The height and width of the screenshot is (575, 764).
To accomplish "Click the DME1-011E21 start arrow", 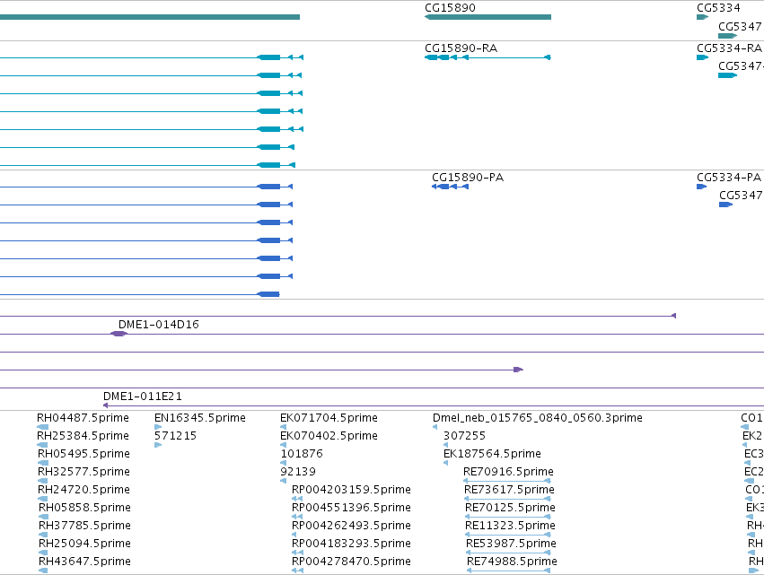I will pyautogui.click(x=105, y=405).
